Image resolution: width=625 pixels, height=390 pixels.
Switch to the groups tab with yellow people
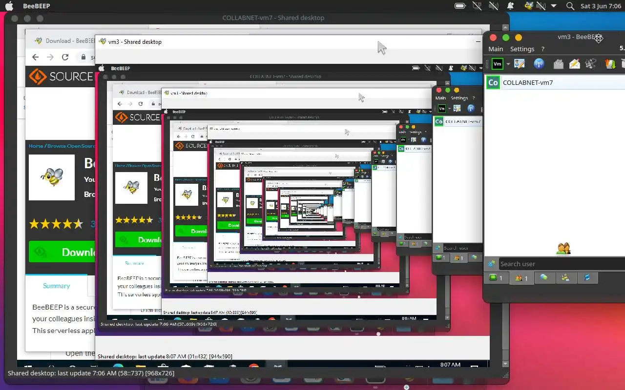(565, 278)
